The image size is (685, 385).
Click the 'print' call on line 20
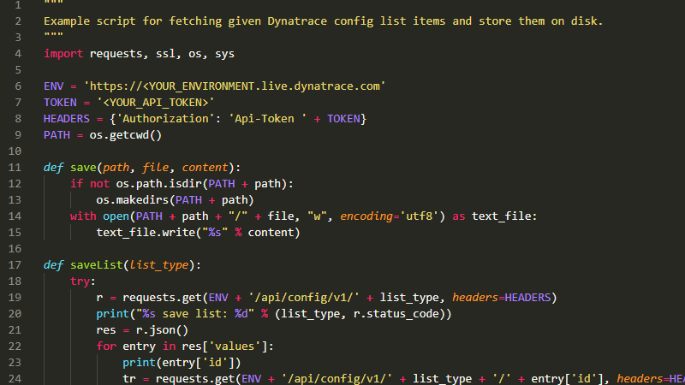click(x=113, y=314)
